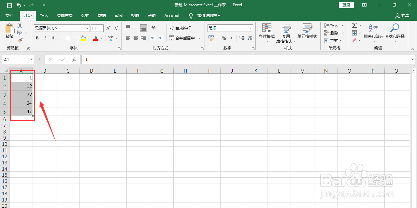Open 单元格样式 cell styles
Viewport: 417px width, 208px height.
click(307, 33)
